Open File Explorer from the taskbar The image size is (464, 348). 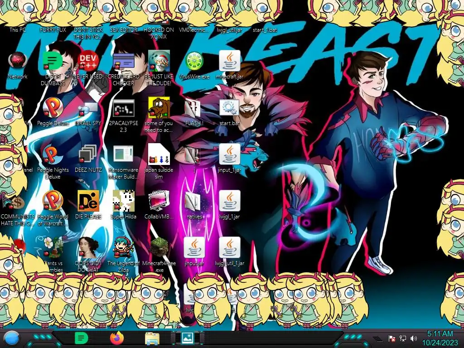coord(152,338)
